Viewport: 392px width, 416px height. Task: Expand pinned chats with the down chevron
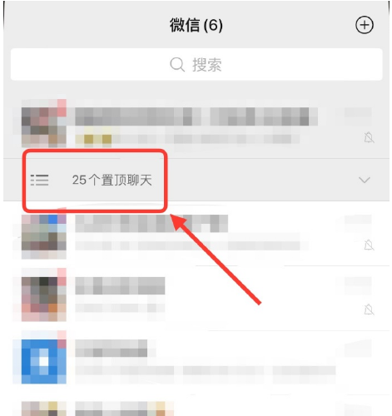(x=364, y=180)
